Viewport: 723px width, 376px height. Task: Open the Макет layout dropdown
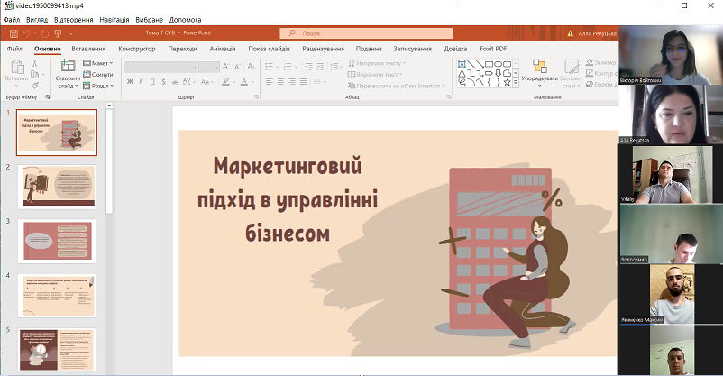tap(98, 63)
